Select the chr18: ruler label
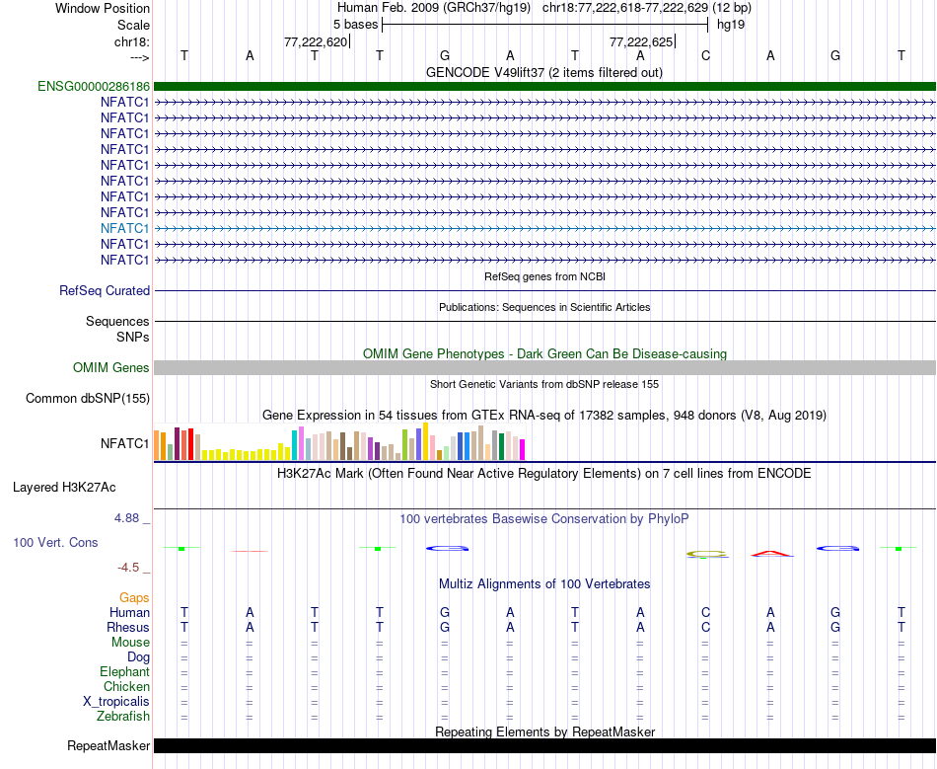 pos(131,41)
